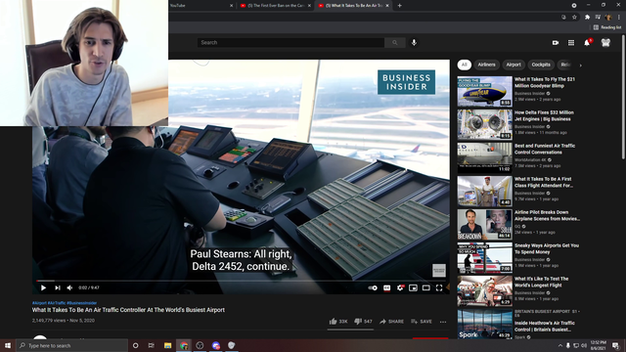626x352 pixels.
Task: Open 'How Delta Fixes $32 Million Jet Engines' link
Action: 544,115
